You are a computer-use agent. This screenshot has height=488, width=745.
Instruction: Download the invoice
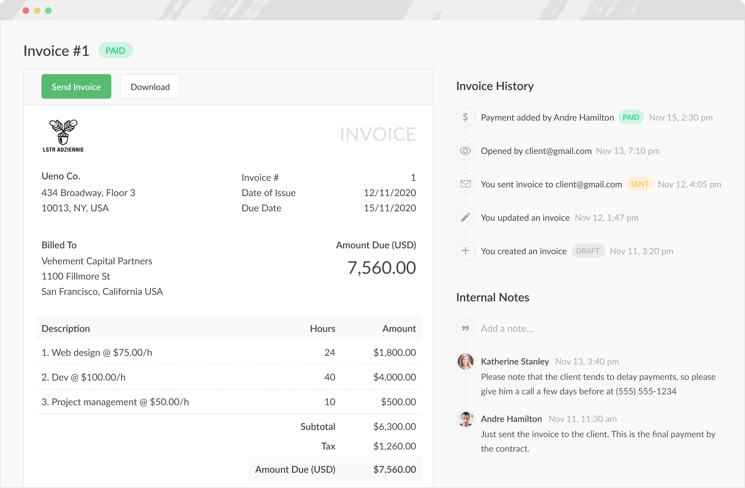pos(150,87)
